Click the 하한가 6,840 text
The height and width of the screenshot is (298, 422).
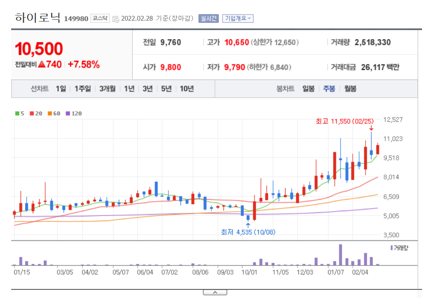click(x=269, y=67)
